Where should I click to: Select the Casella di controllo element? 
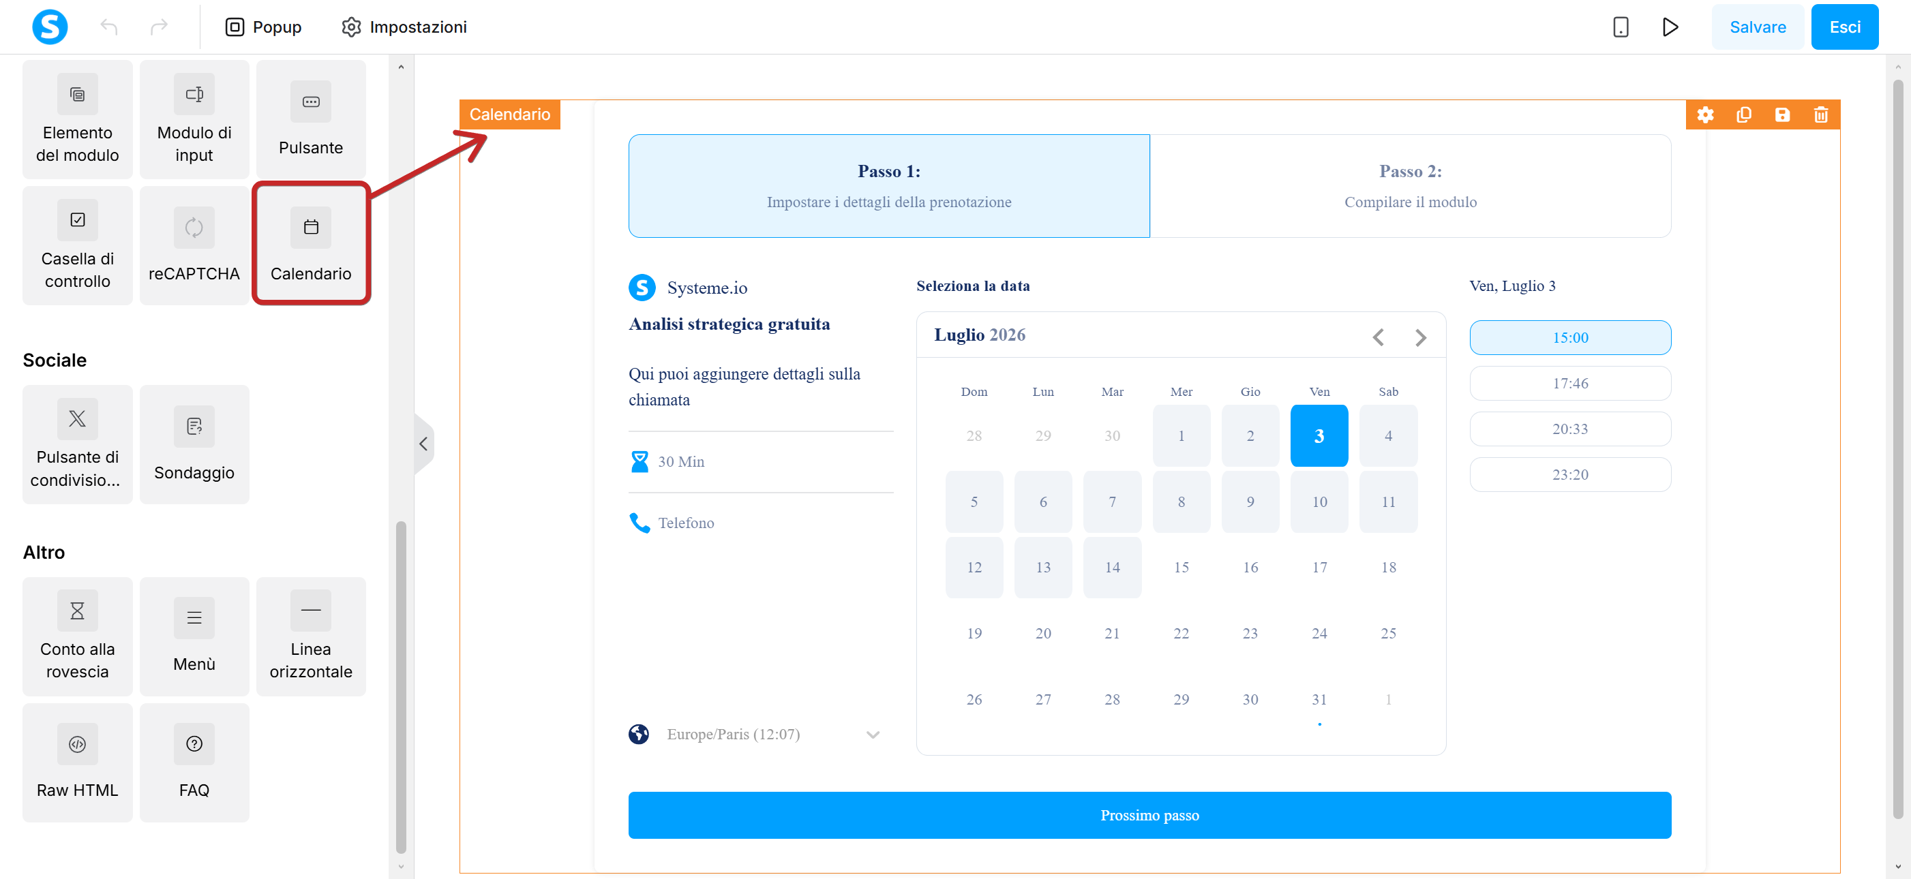pos(77,245)
